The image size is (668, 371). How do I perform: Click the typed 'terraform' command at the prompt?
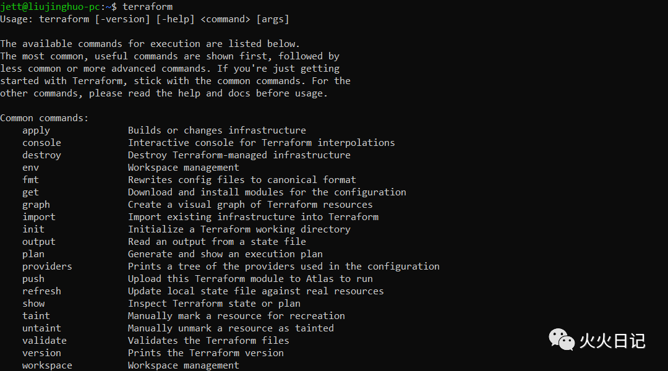(148, 7)
